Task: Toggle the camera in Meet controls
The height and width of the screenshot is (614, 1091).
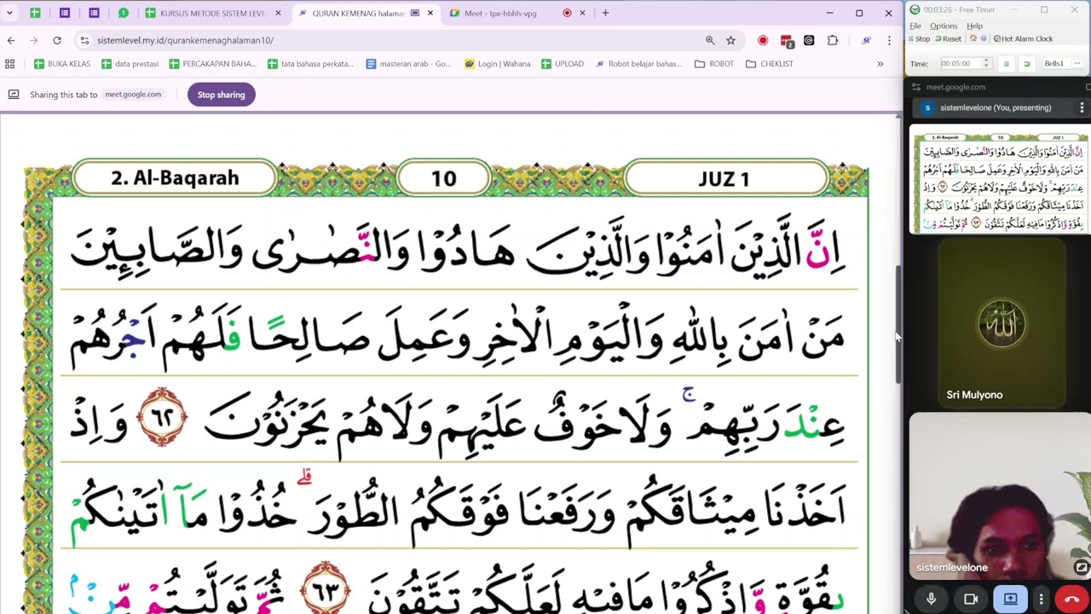Action: (x=971, y=600)
